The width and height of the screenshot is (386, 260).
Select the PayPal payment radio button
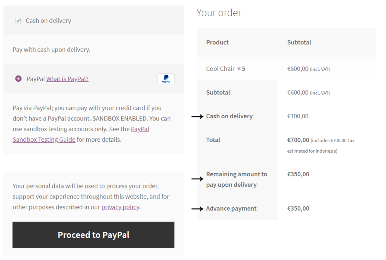coord(18,79)
